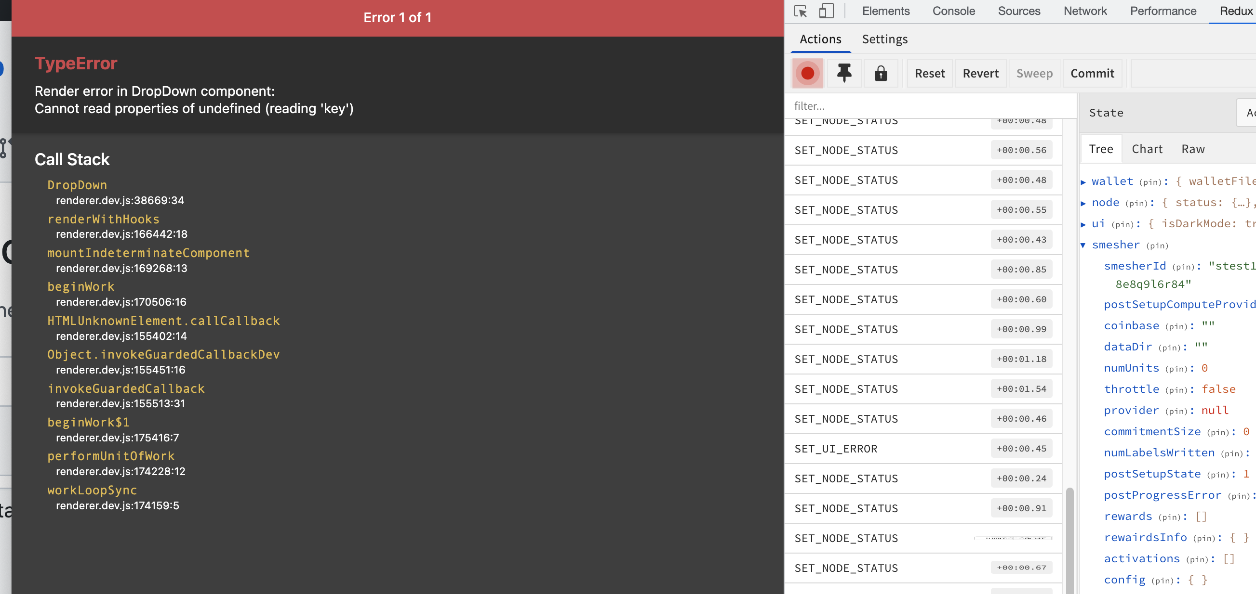Commit the current state

click(x=1092, y=73)
